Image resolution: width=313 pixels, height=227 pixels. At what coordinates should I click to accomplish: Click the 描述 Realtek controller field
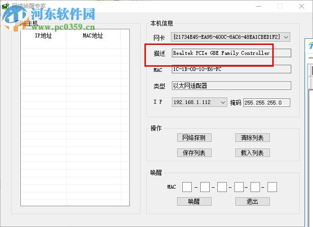[x=232, y=53]
